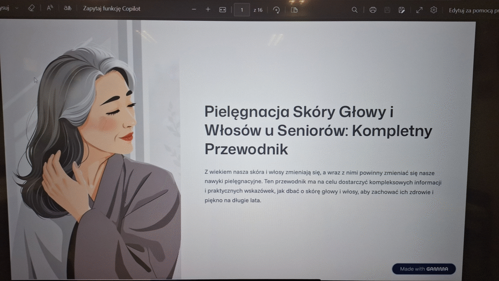
Task: Click the page number input field
Action: tap(242, 10)
